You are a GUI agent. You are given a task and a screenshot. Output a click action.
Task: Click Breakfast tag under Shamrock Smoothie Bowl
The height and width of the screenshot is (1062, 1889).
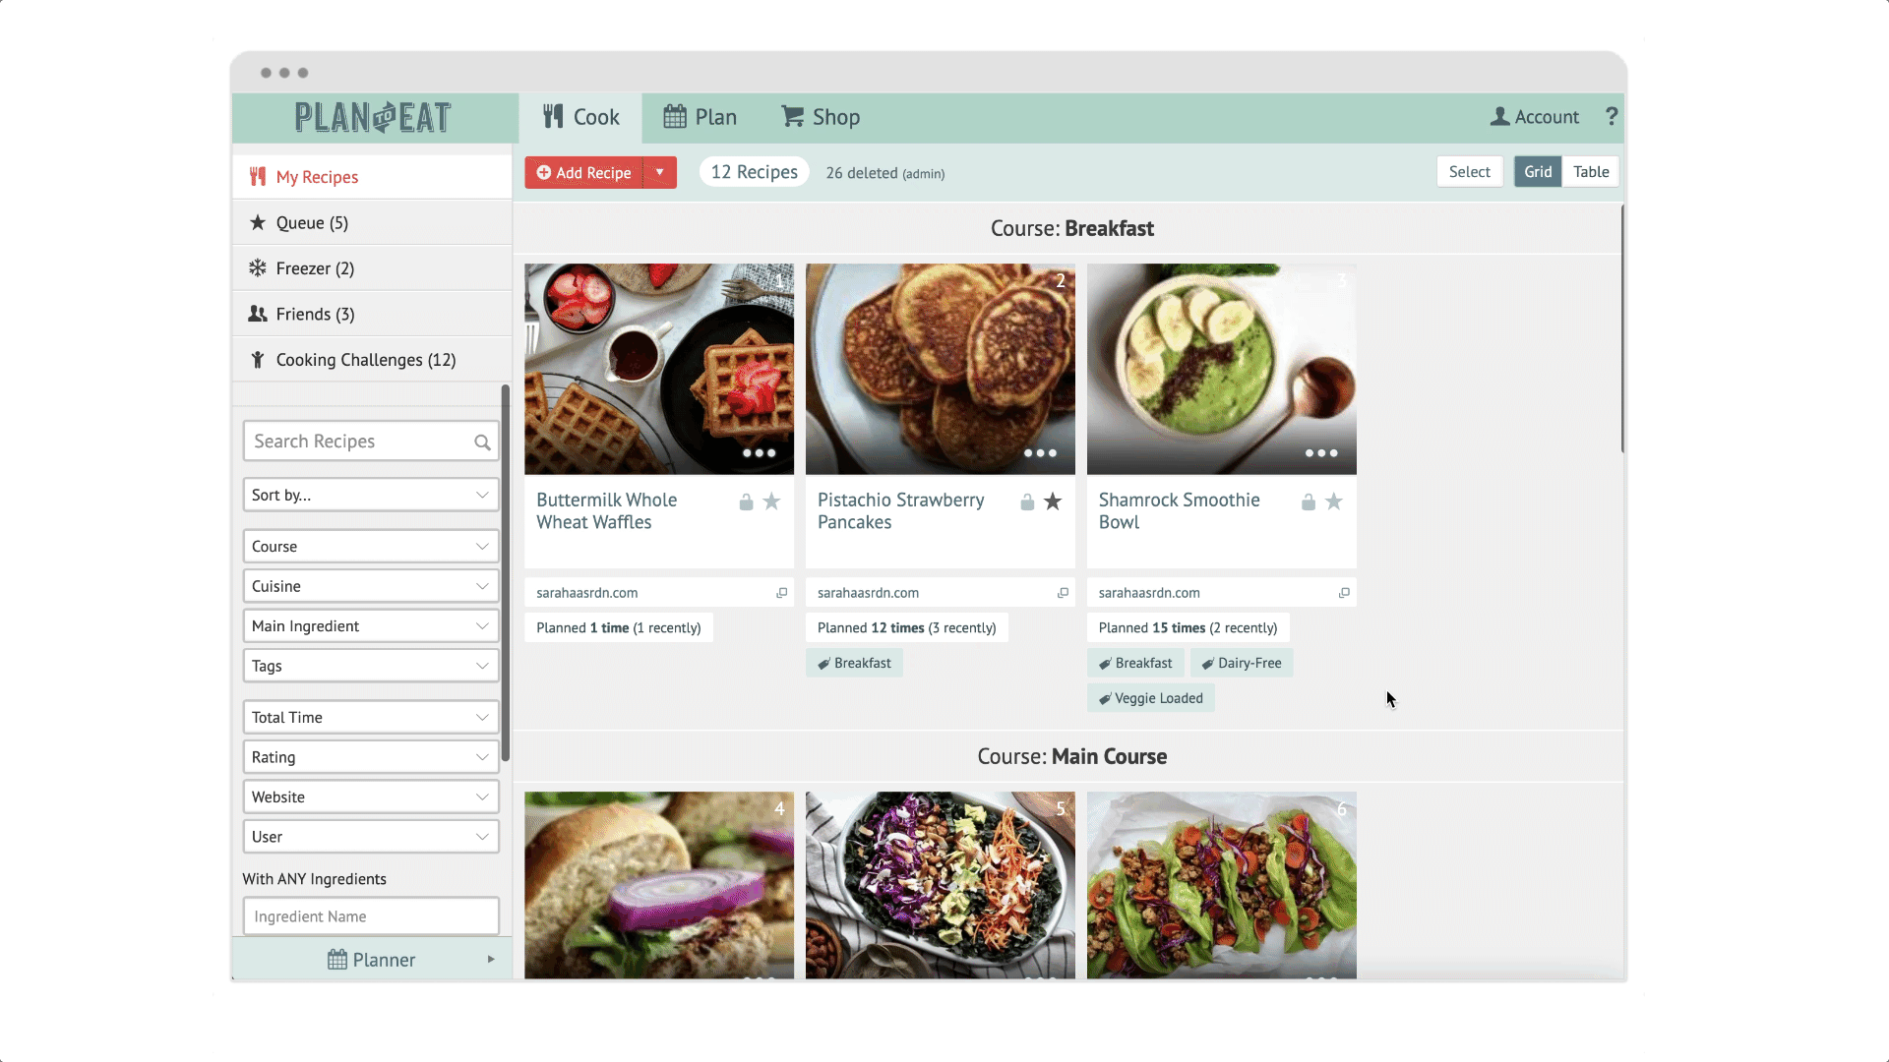(1135, 663)
